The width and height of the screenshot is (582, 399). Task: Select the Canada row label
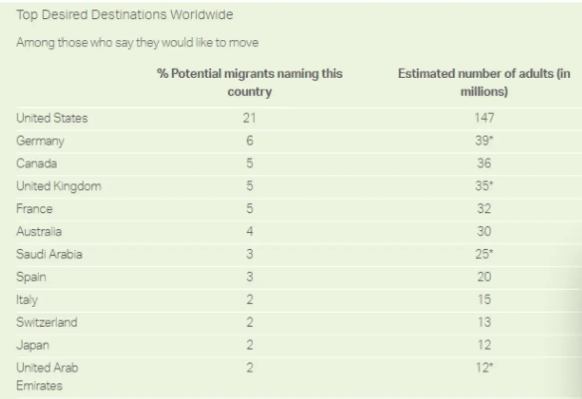(37, 163)
